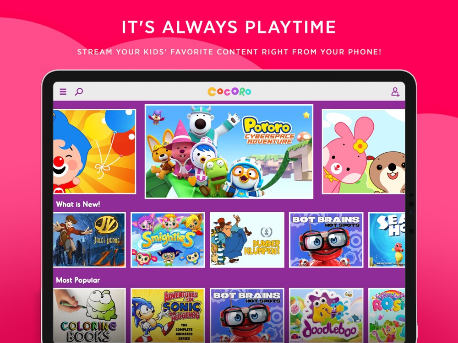Open the Doodleboo show

tap(326, 315)
